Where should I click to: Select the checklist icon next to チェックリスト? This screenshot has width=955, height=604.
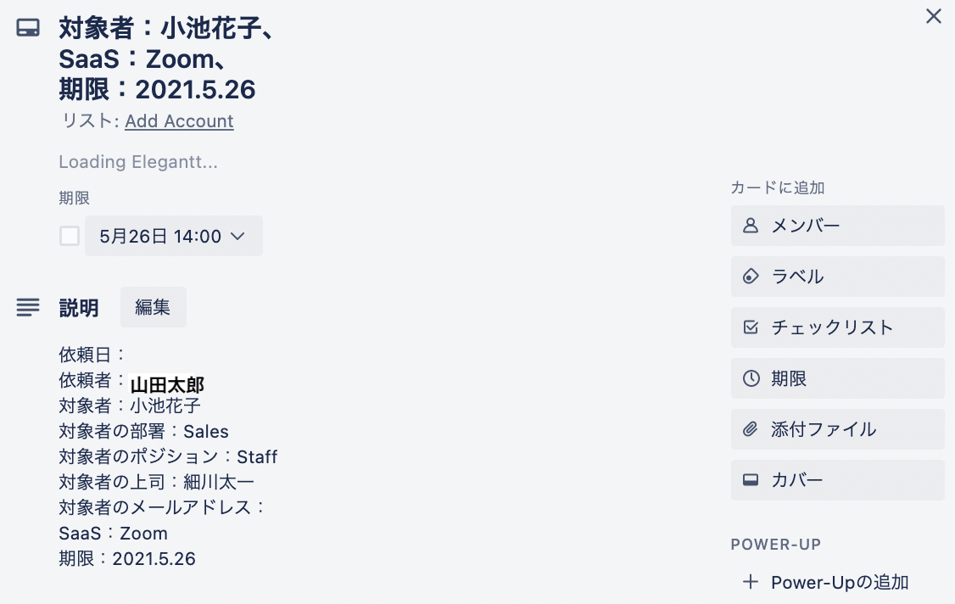click(751, 327)
